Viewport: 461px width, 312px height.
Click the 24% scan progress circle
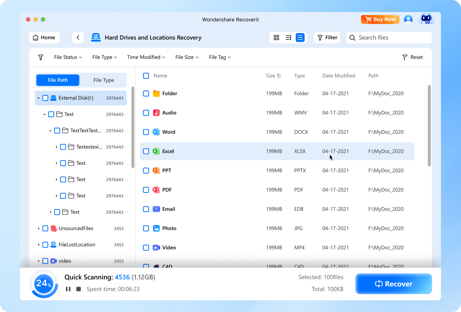pos(44,284)
